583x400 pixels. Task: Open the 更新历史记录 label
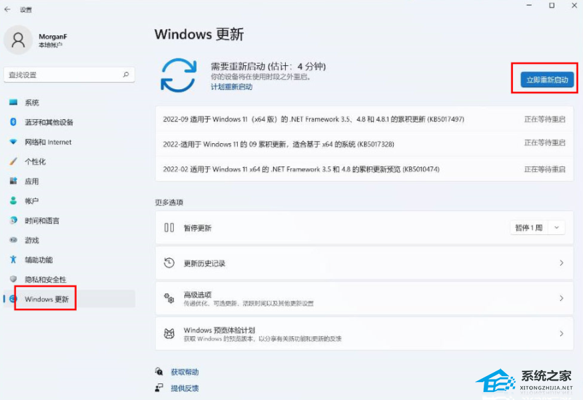(205, 264)
